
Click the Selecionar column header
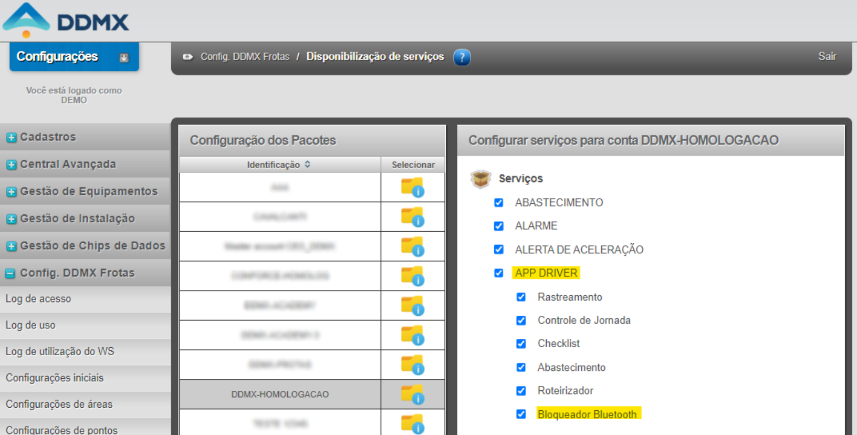tap(413, 164)
